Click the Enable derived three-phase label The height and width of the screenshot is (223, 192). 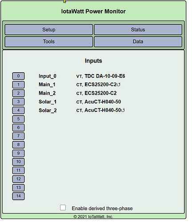102,208
